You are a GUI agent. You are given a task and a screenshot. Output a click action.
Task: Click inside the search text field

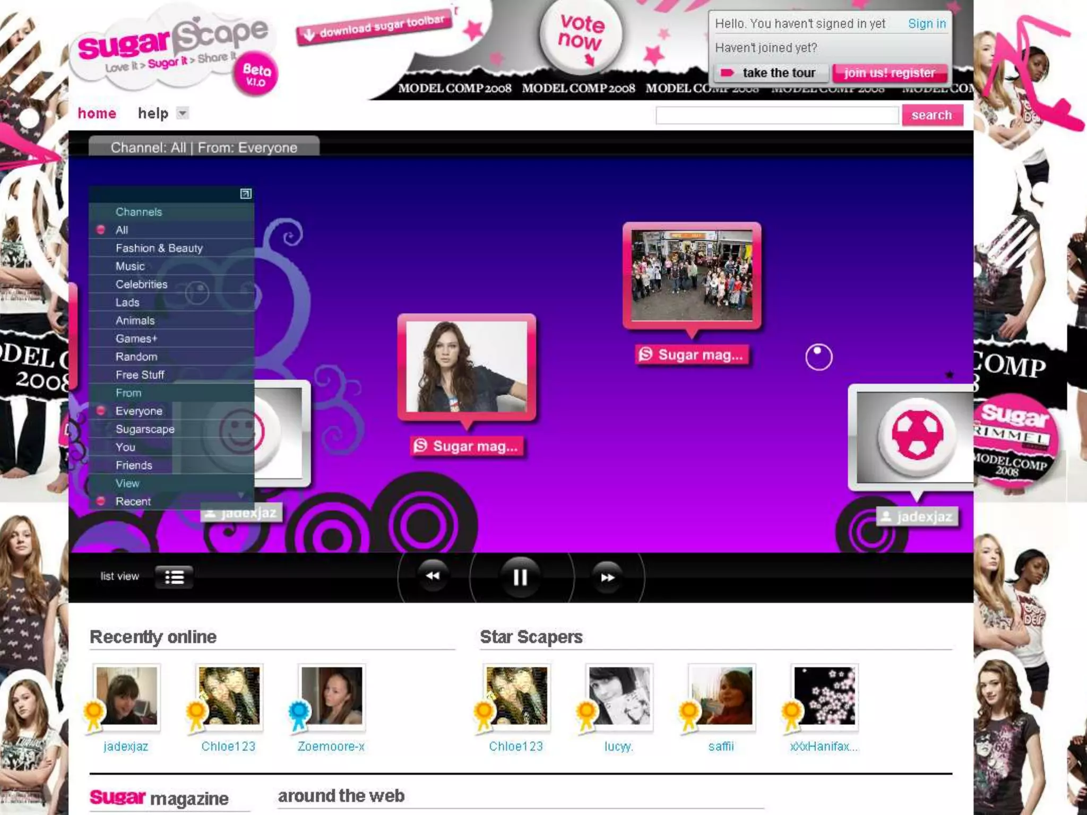(777, 115)
